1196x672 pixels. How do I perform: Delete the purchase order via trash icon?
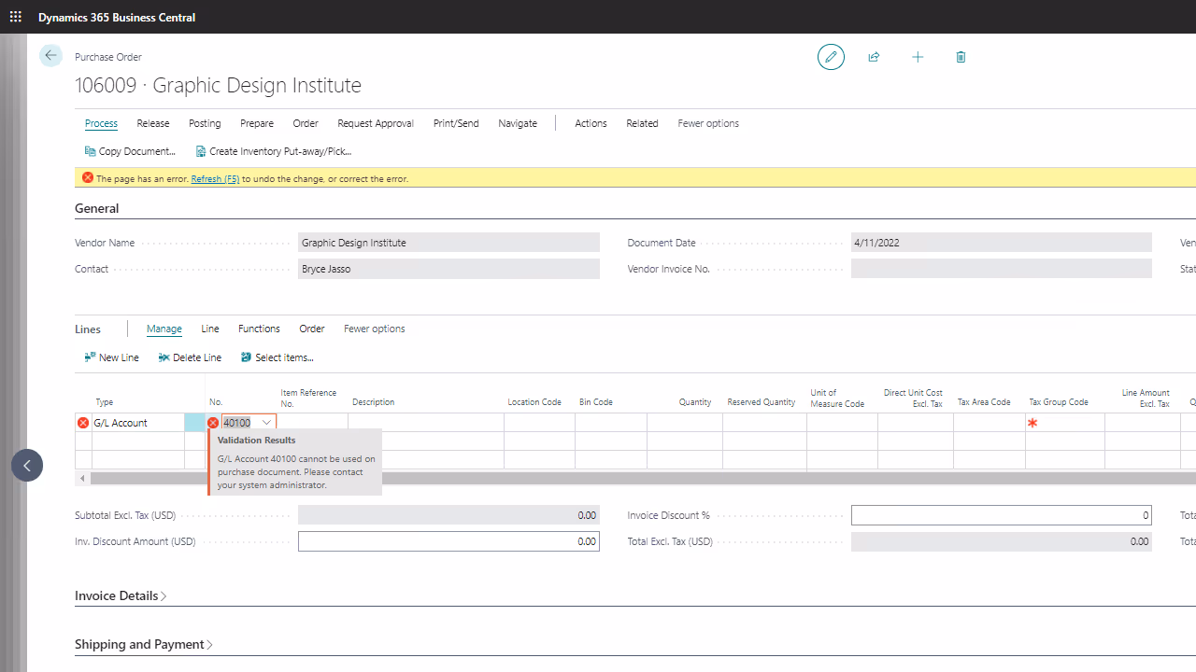coord(961,57)
